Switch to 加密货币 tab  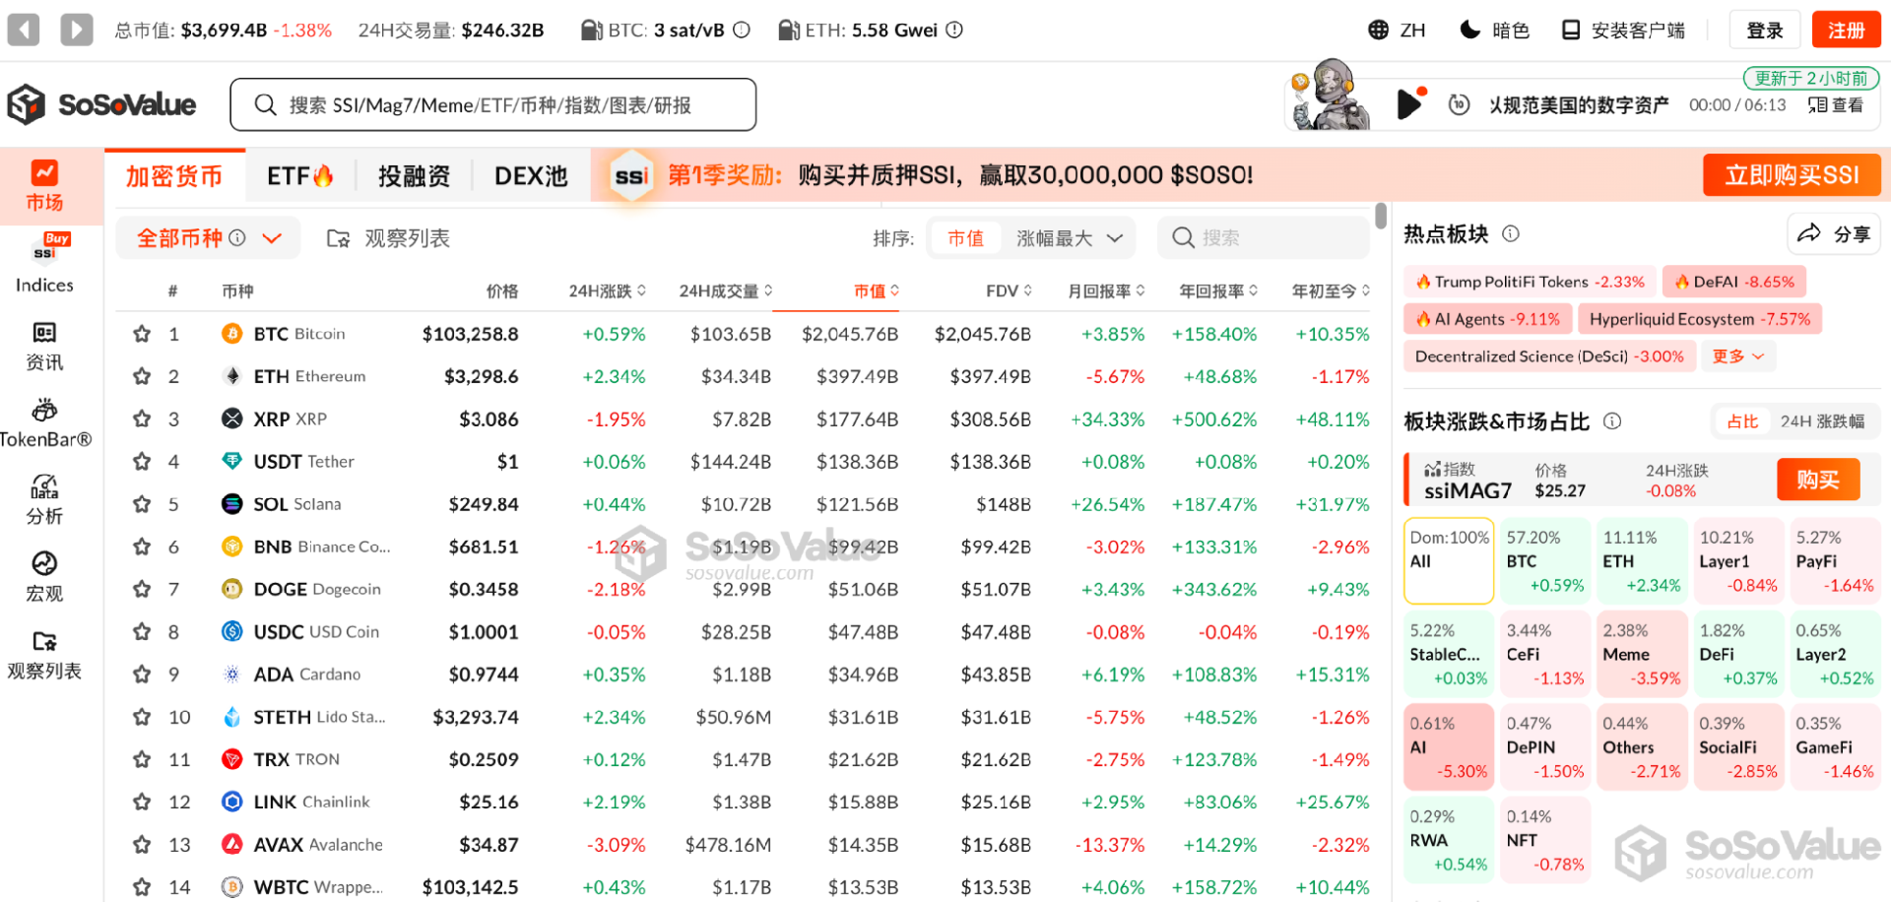click(174, 176)
